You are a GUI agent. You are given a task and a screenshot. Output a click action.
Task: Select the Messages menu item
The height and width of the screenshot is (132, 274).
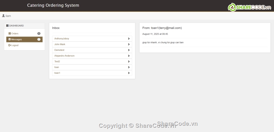25,39
